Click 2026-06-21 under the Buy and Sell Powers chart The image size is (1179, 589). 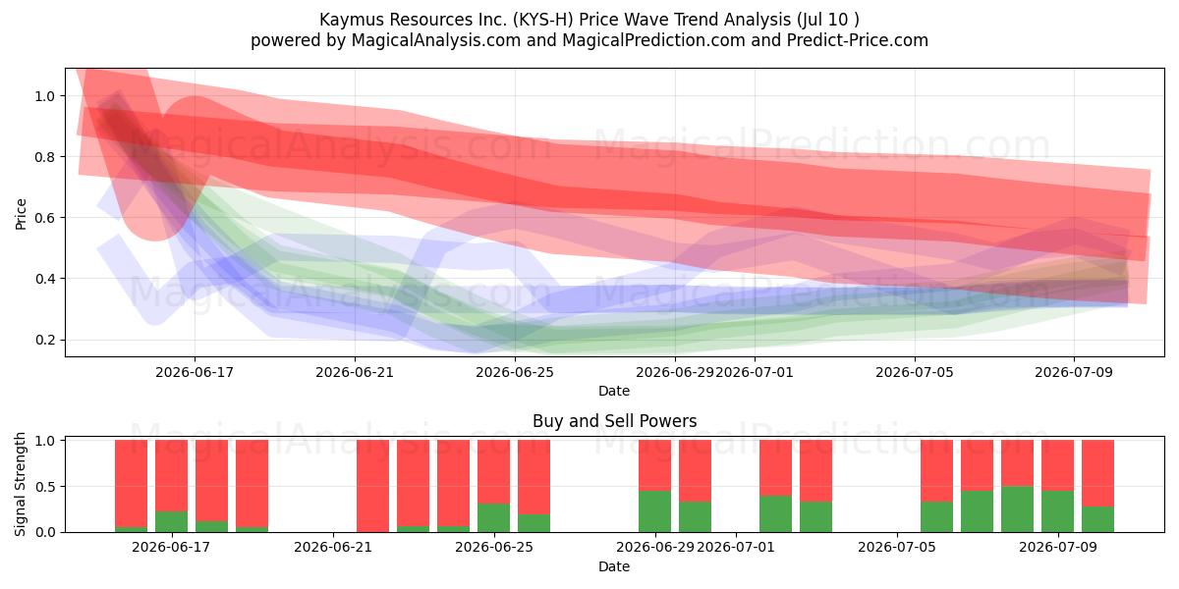(333, 548)
